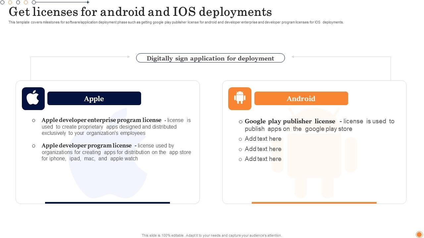
Task: Click the Android robot icon
Action: pyautogui.click(x=240, y=98)
